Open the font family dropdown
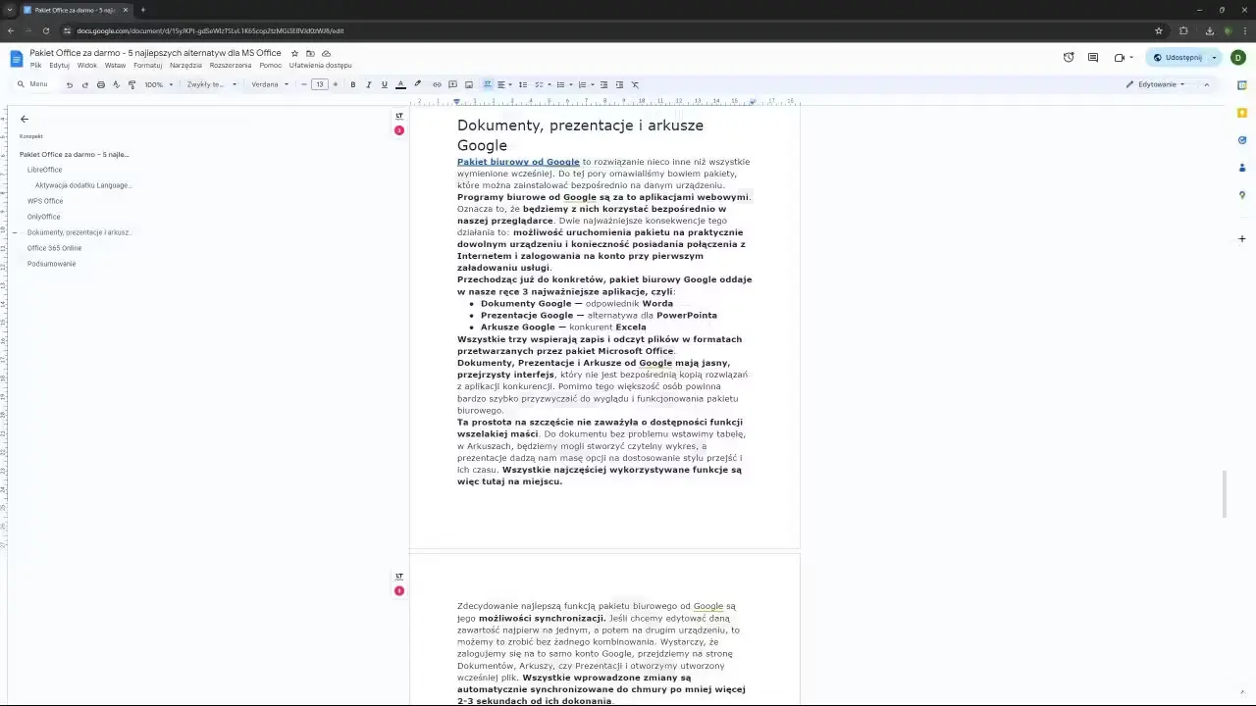Image resolution: width=1256 pixels, height=706 pixels. 268,84
